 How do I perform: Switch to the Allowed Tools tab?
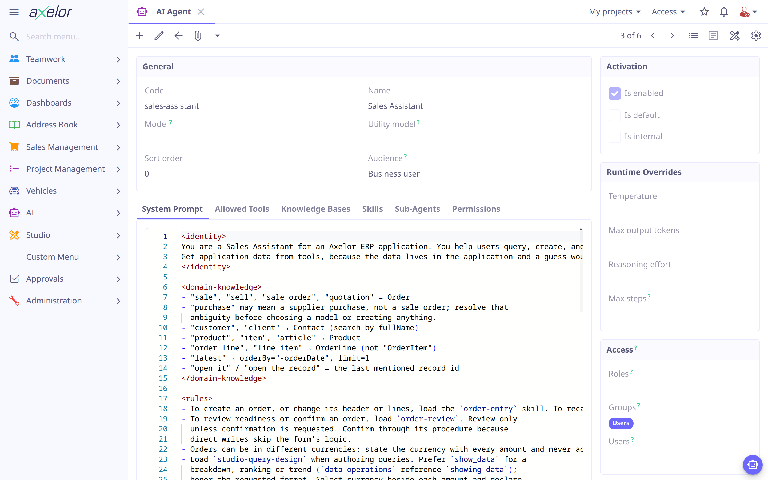(242, 209)
